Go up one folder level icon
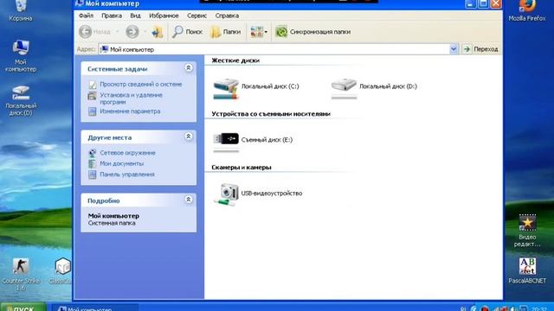The height and width of the screenshot is (311, 554). [x=158, y=32]
